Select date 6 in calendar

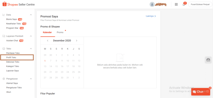coord(45,61)
